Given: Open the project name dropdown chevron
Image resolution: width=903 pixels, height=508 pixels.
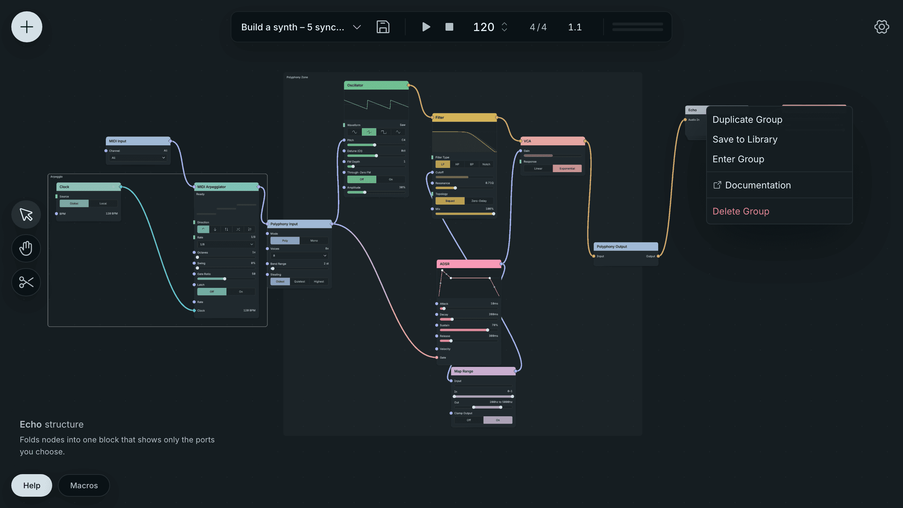Looking at the screenshot, I should pos(357,27).
